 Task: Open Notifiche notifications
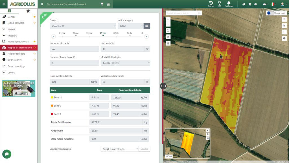tap(229, 4)
